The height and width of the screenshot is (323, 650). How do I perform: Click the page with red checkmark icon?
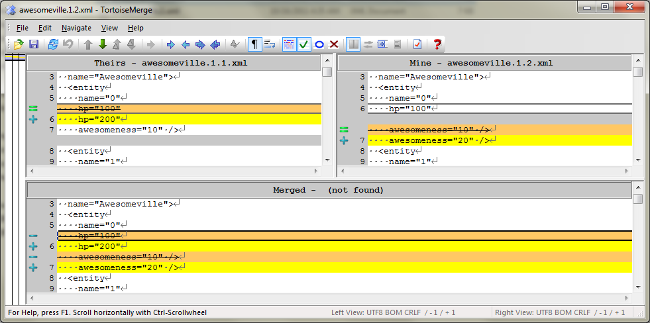(417, 44)
